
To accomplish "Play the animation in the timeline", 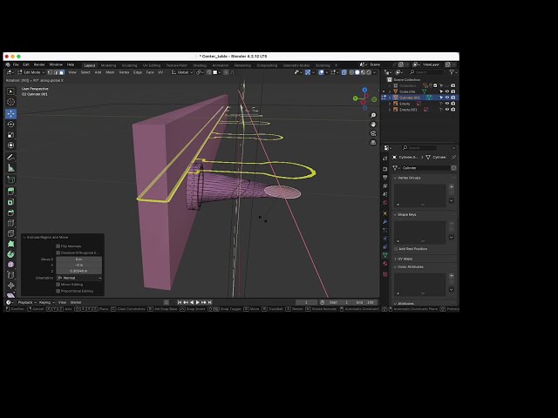I will (198, 302).
